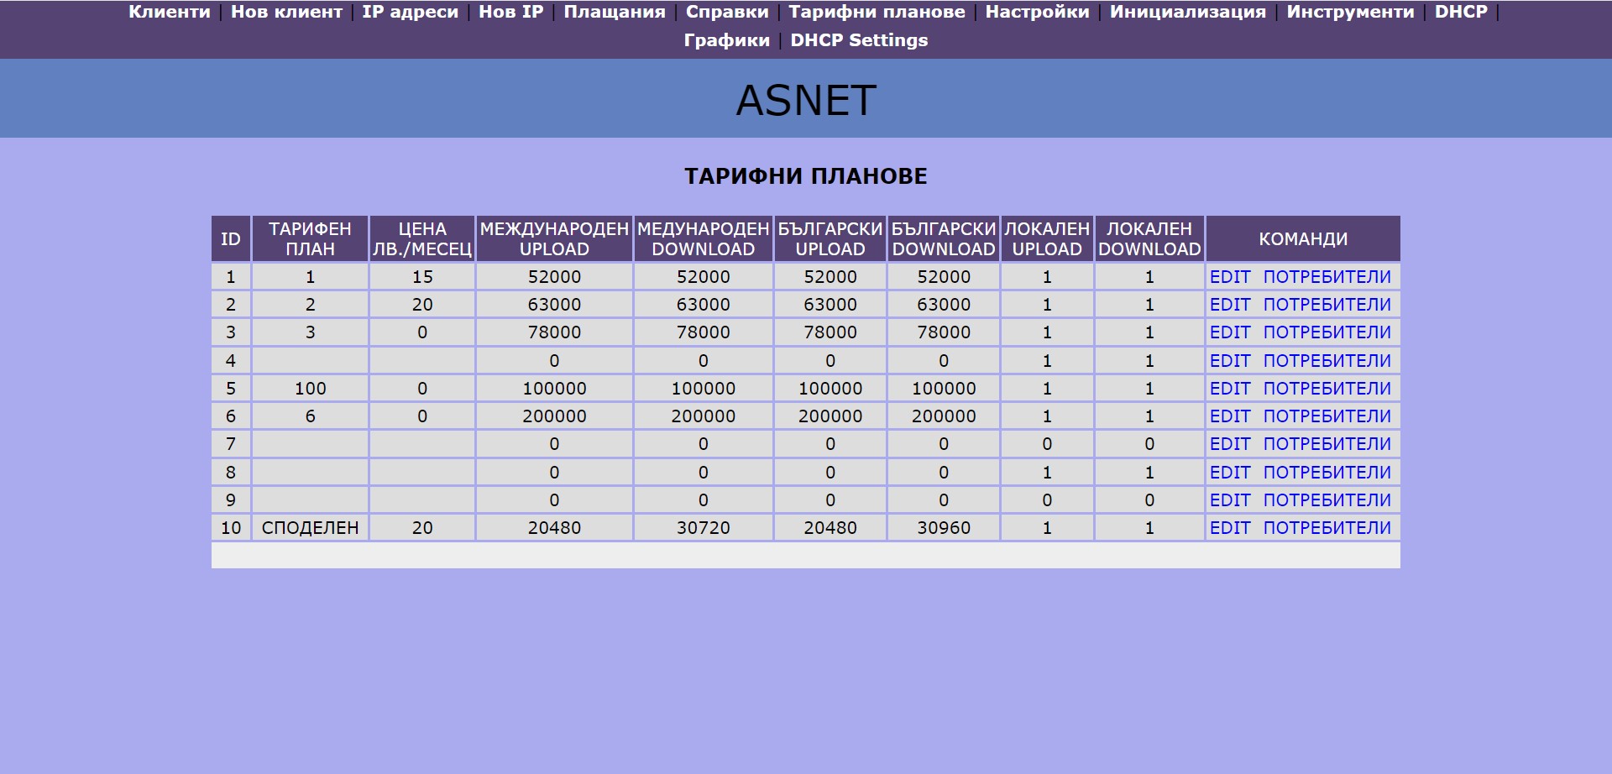Click EDIT on row ID 7
The width and height of the screenshot is (1612, 774).
[x=1230, y=444]
